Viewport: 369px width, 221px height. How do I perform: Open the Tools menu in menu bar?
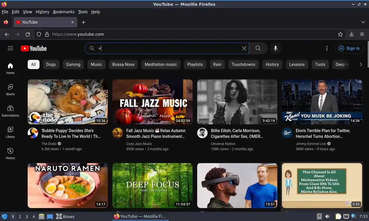(83, 12)
